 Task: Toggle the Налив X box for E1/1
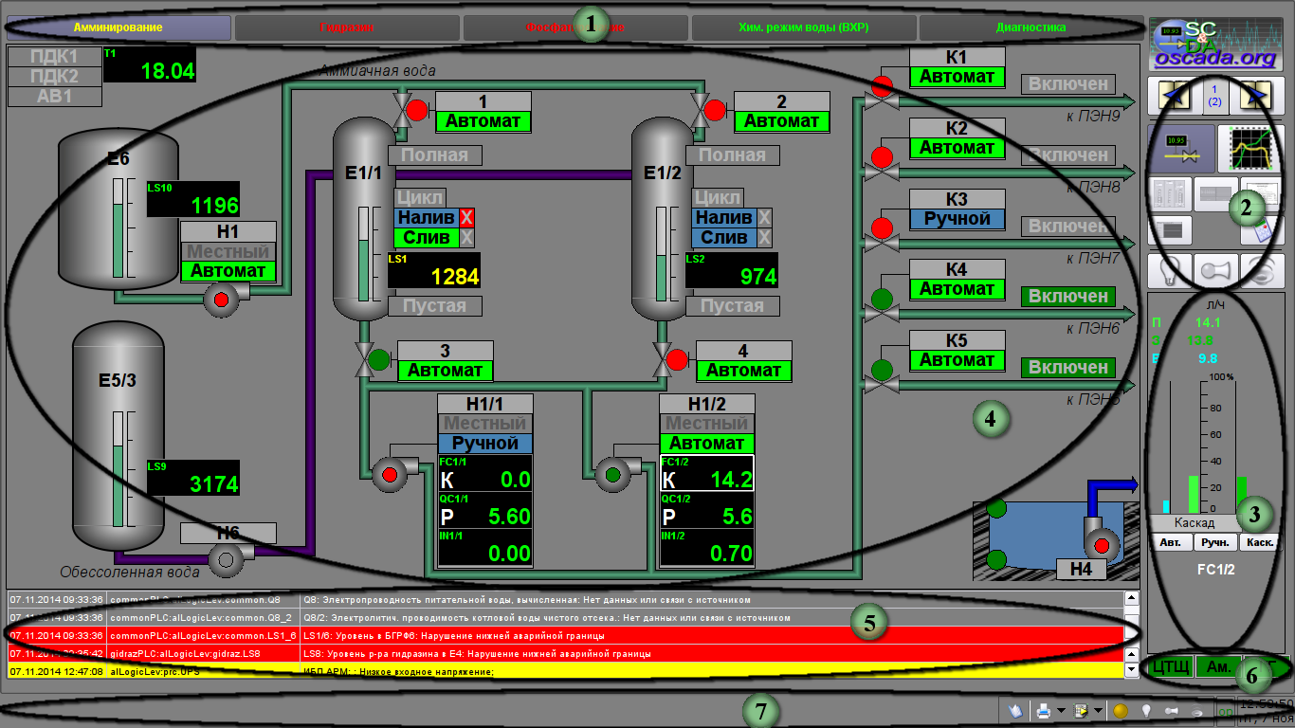coord(466,217)
